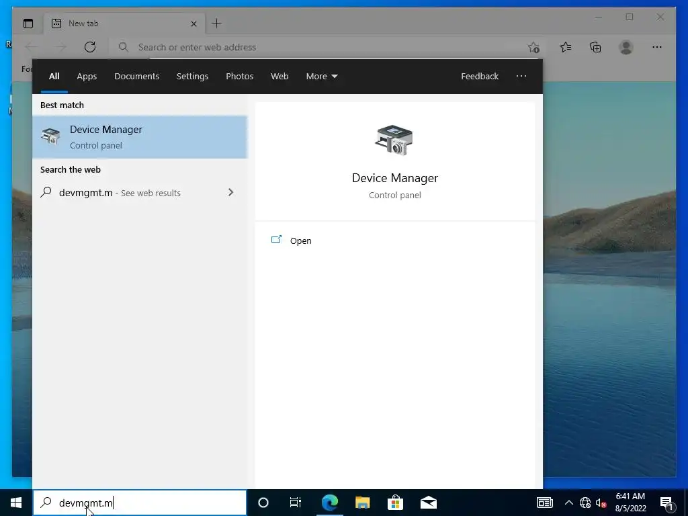This screenshot has height=516, width=688.
Task: Click the Device Manager icon in results list
Action: click(51, 136)
